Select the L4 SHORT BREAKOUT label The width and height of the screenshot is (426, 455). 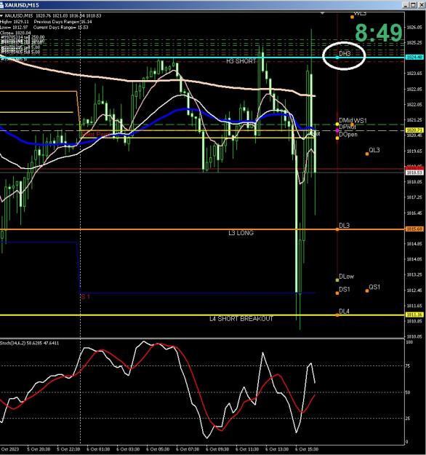coord(241,319)
